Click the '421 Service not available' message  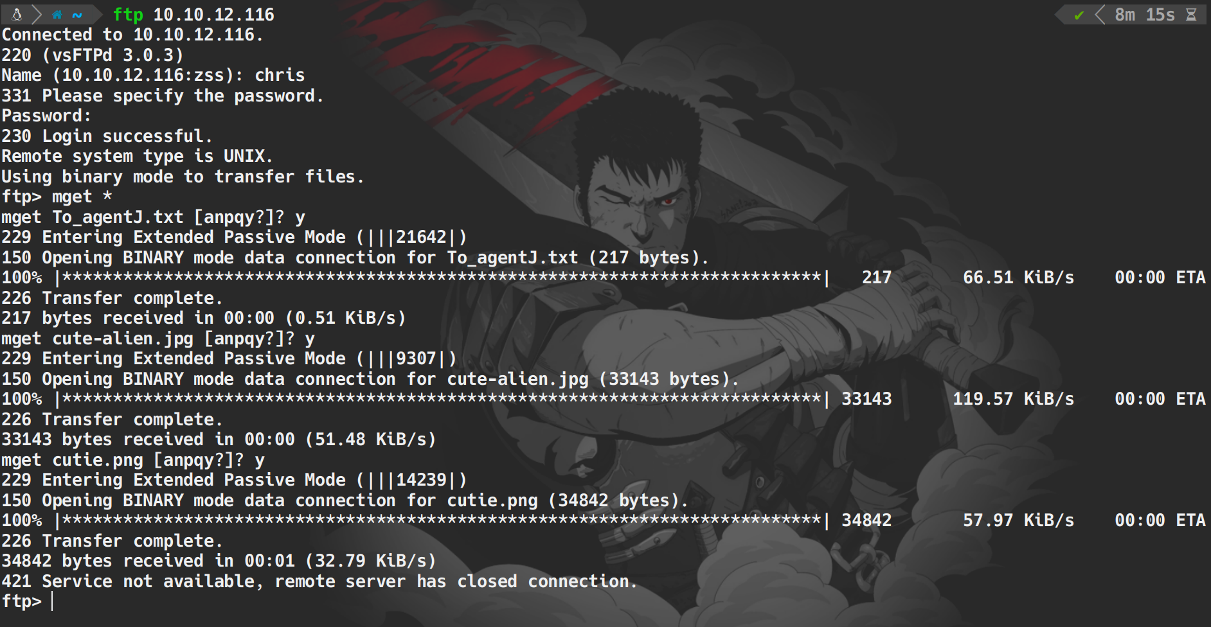319,581
